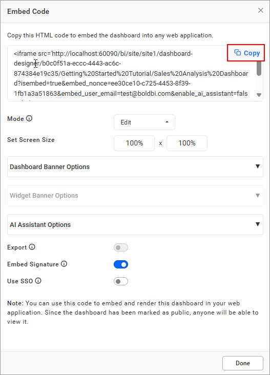Click the Copy icon beside embed code
The width and height of the screenshot is (270, 375).
[x=238, y=53]
